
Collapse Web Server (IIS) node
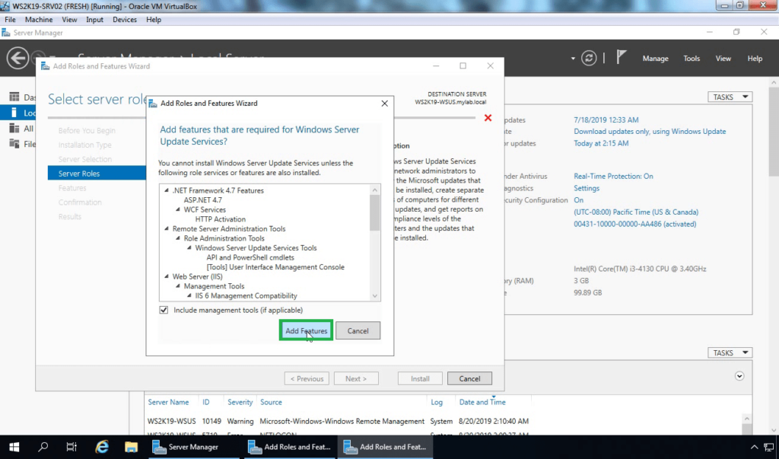pos(167,276)
